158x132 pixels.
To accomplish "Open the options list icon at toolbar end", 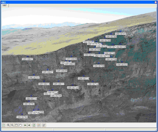I will click(44, 125).
